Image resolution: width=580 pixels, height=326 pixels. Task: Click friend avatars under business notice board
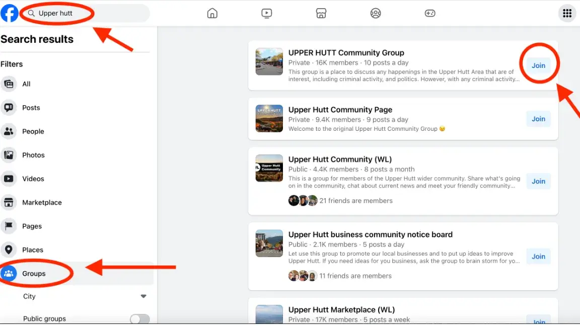(x=303, y=276)
